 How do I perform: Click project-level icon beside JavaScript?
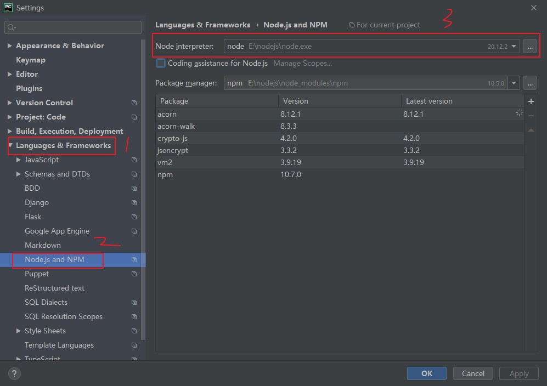(134, 160)
